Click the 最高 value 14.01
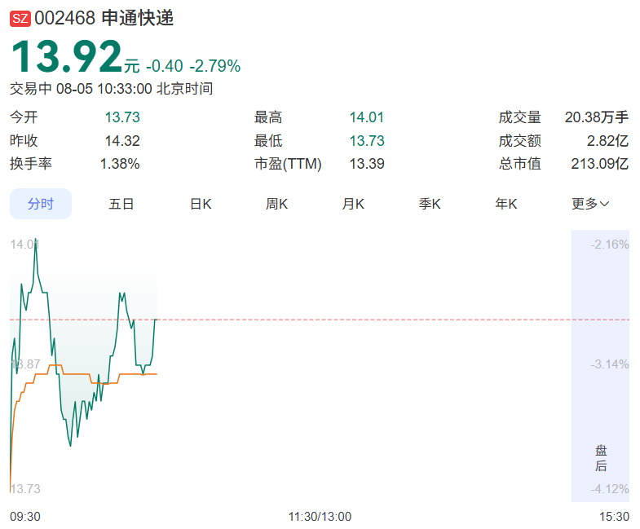Viewport: 640px width, 529px height. click(367, 117)
